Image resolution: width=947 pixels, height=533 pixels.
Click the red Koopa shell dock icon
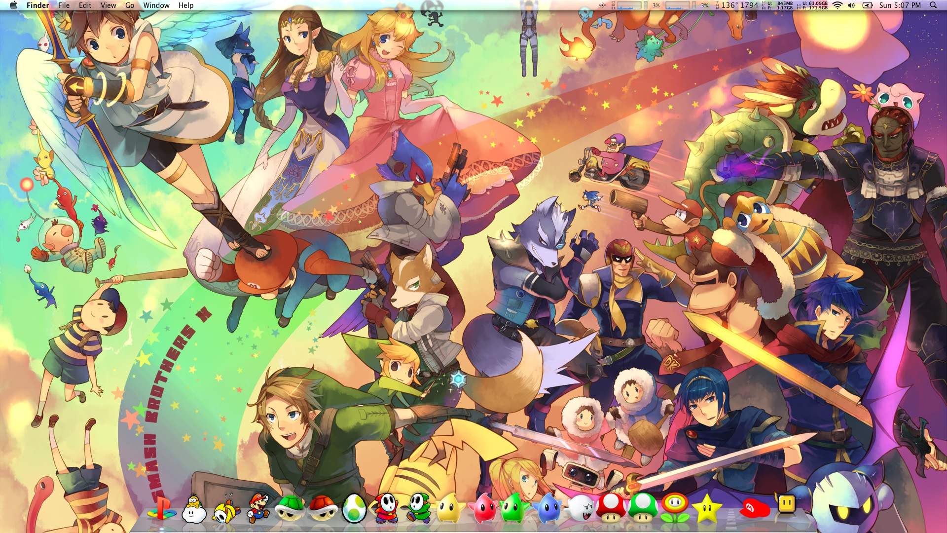(322, 509)
